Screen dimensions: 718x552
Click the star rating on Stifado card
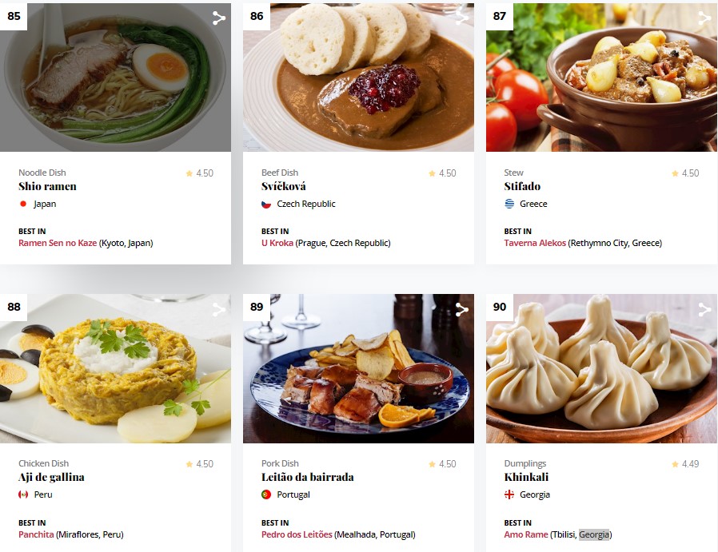[x=685, y=173]
